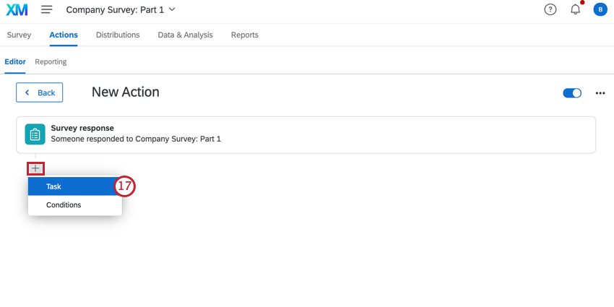Switch to the Survey tab
This screenshot has height=307, width=614.
19,35
